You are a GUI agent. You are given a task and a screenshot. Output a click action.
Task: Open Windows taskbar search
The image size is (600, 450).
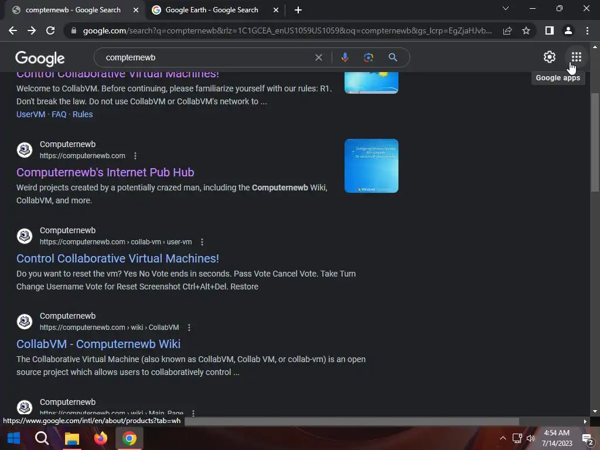click(x=42, y=438)
